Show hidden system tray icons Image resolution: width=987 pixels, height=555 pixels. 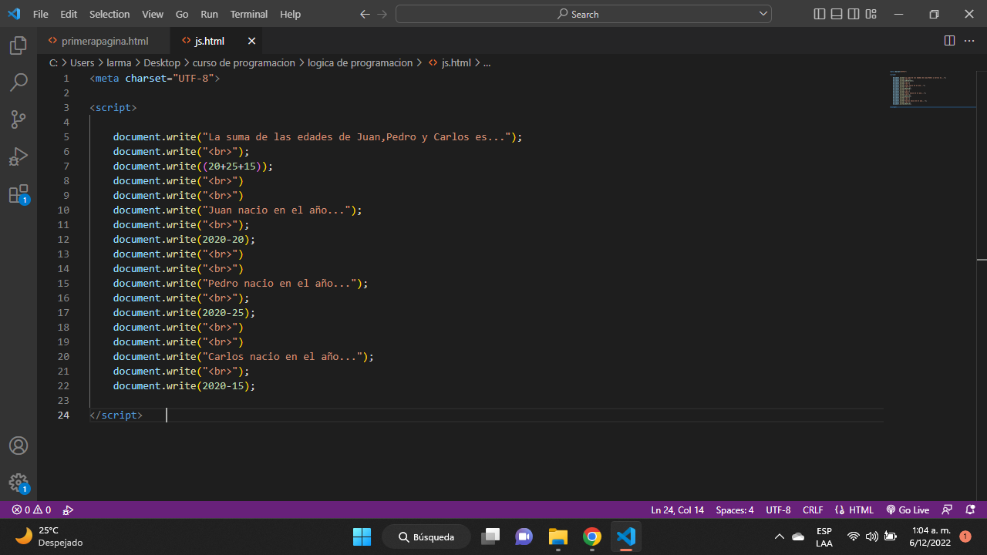[779, 536]
